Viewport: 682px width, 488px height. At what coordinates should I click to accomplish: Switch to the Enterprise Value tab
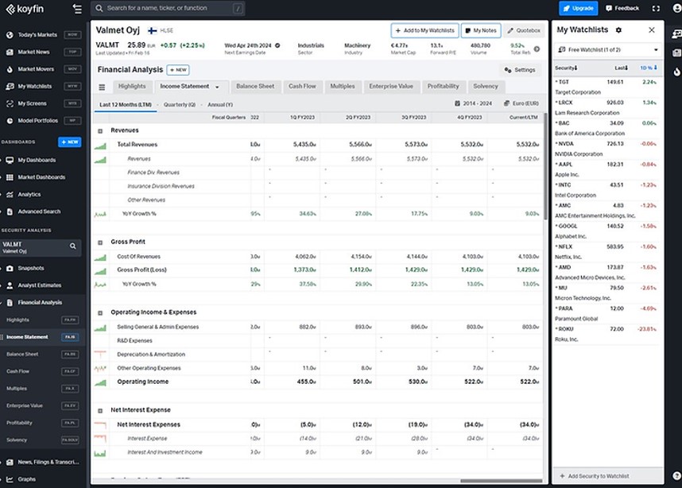391,87
